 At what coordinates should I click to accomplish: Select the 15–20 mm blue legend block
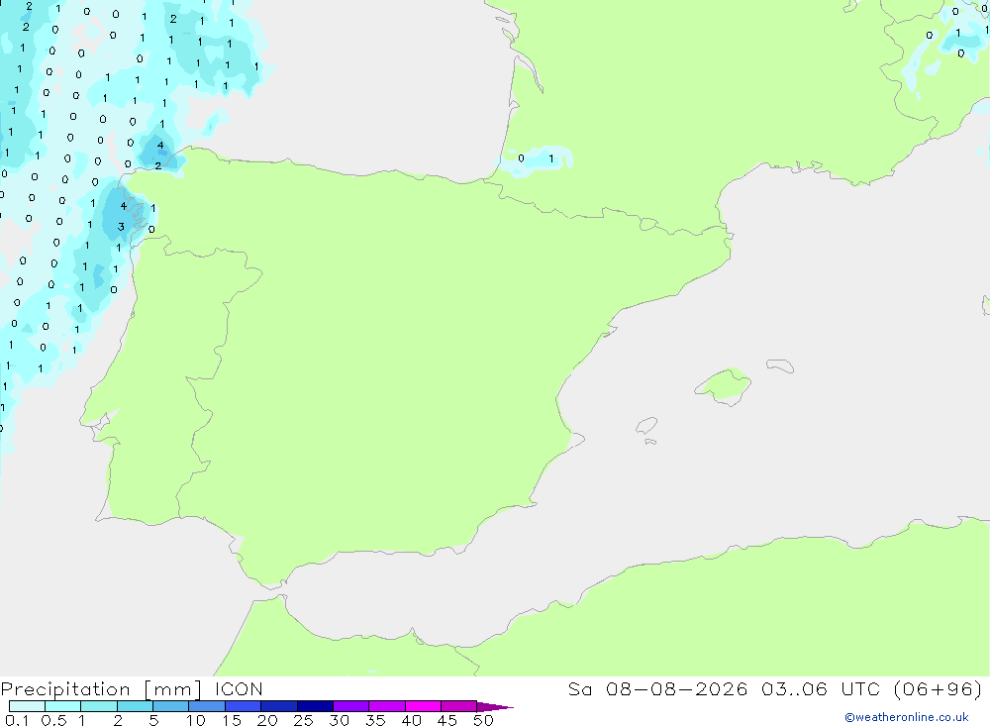click(x=243, y=706)
